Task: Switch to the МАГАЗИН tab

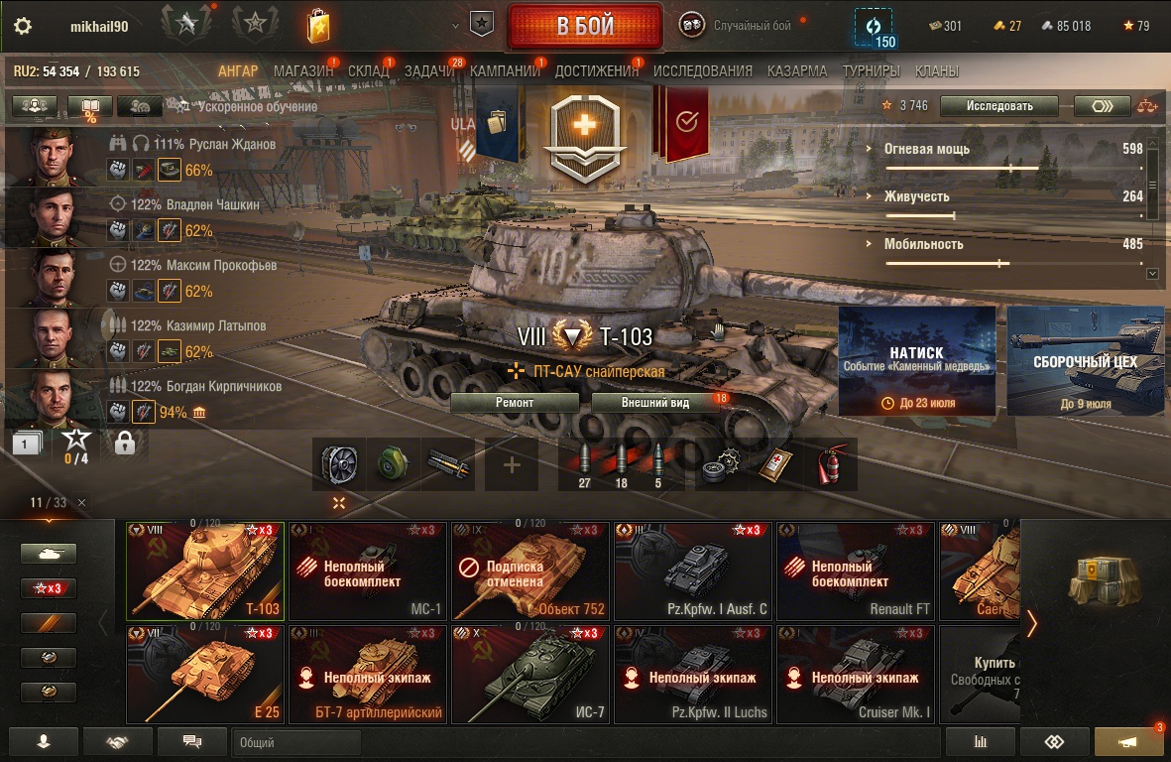Action: (x=303, y=71)
